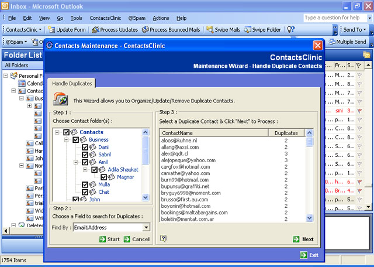374x267 pixels.
Task: Close the Contacts Maintenance dialog
Action: point(318,45)
